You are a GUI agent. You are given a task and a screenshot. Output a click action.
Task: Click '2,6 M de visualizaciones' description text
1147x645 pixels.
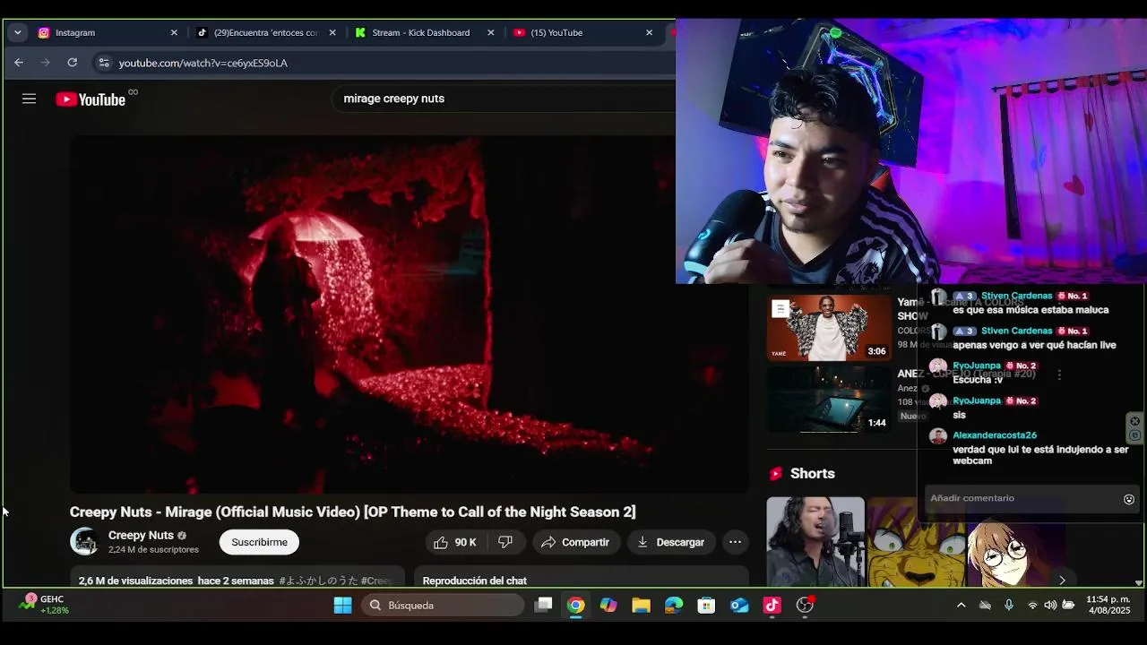coord(137,580)
